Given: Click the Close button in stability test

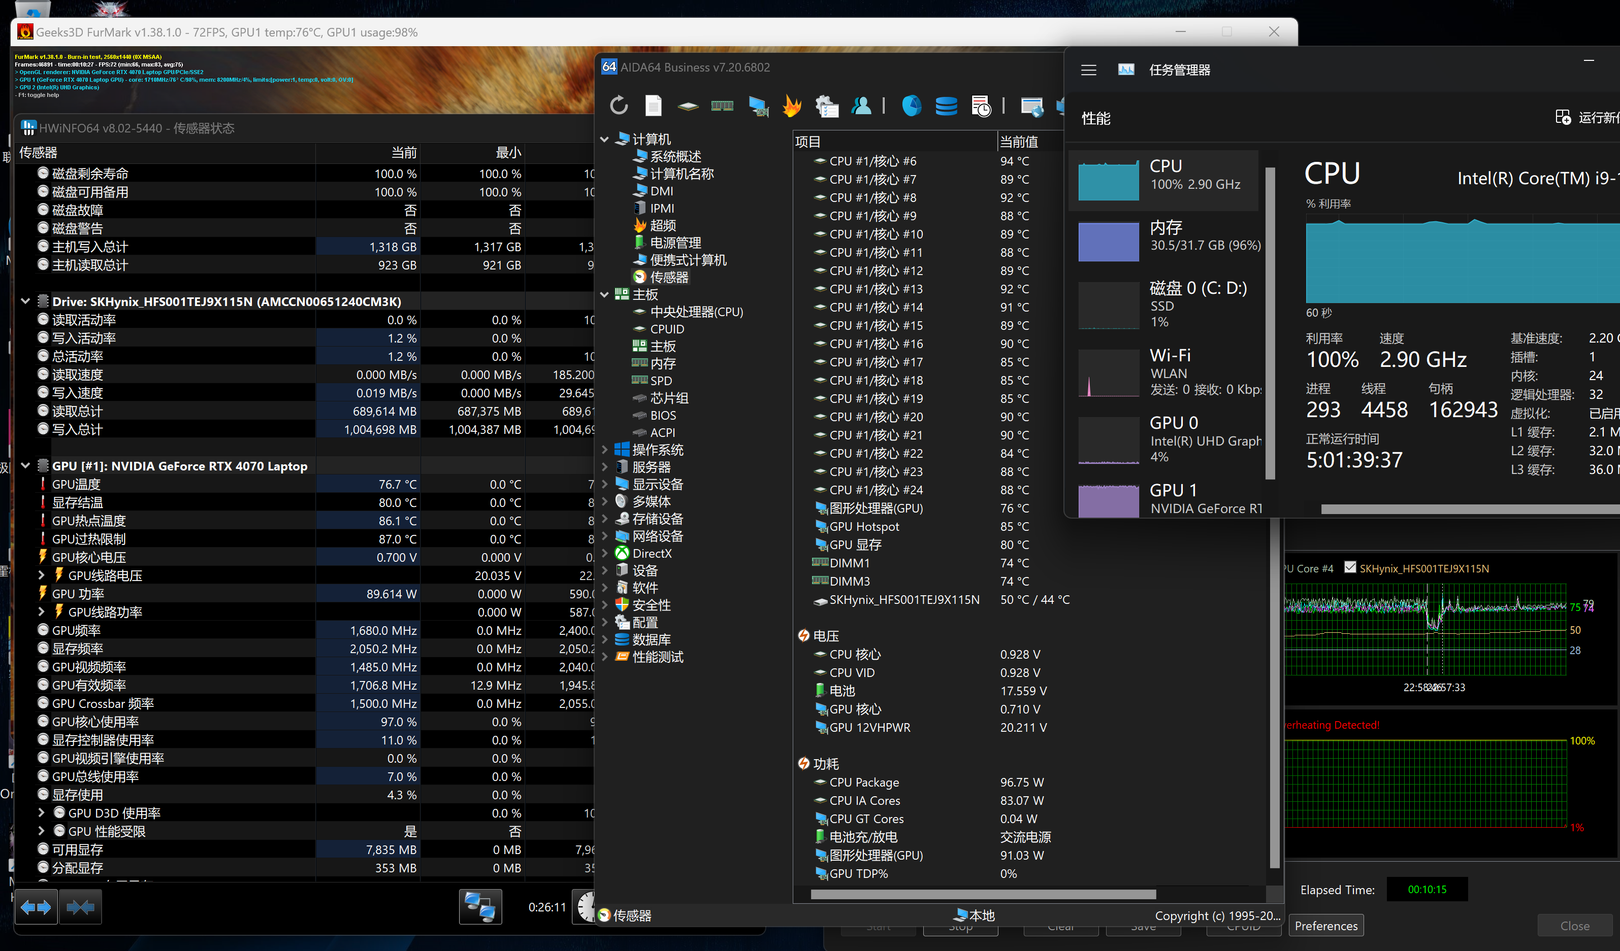Looking at the screenshot, I should point(1574,925).
